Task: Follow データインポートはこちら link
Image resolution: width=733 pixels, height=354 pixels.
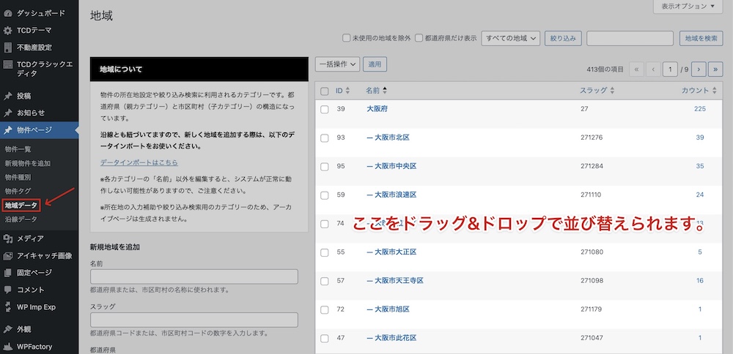Action: pyautogui.click(x=139, y=163)
